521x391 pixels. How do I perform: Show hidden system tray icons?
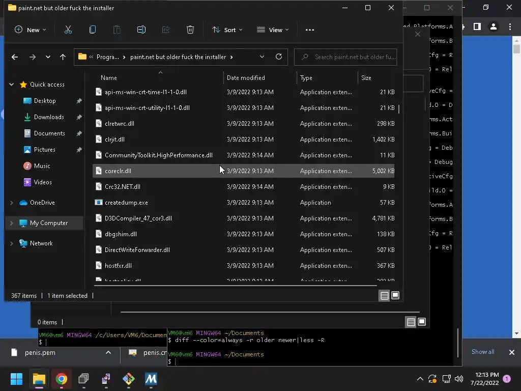pyautogui.click(x=420, y=379)
